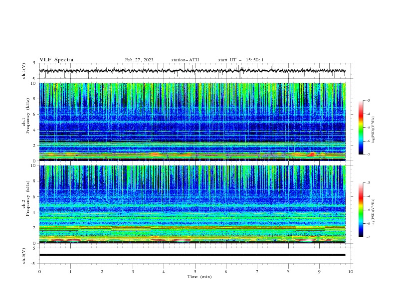Click the "10" kHz tick on ch.1 frequency axis
This screenshot has width=395, height=305.
click(x=33, y=83)
